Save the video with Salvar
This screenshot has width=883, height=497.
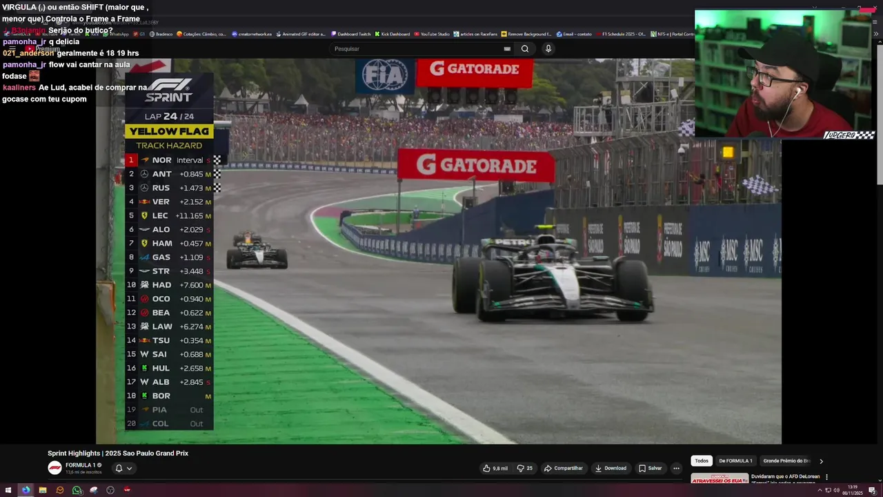[x=651, y=468]
